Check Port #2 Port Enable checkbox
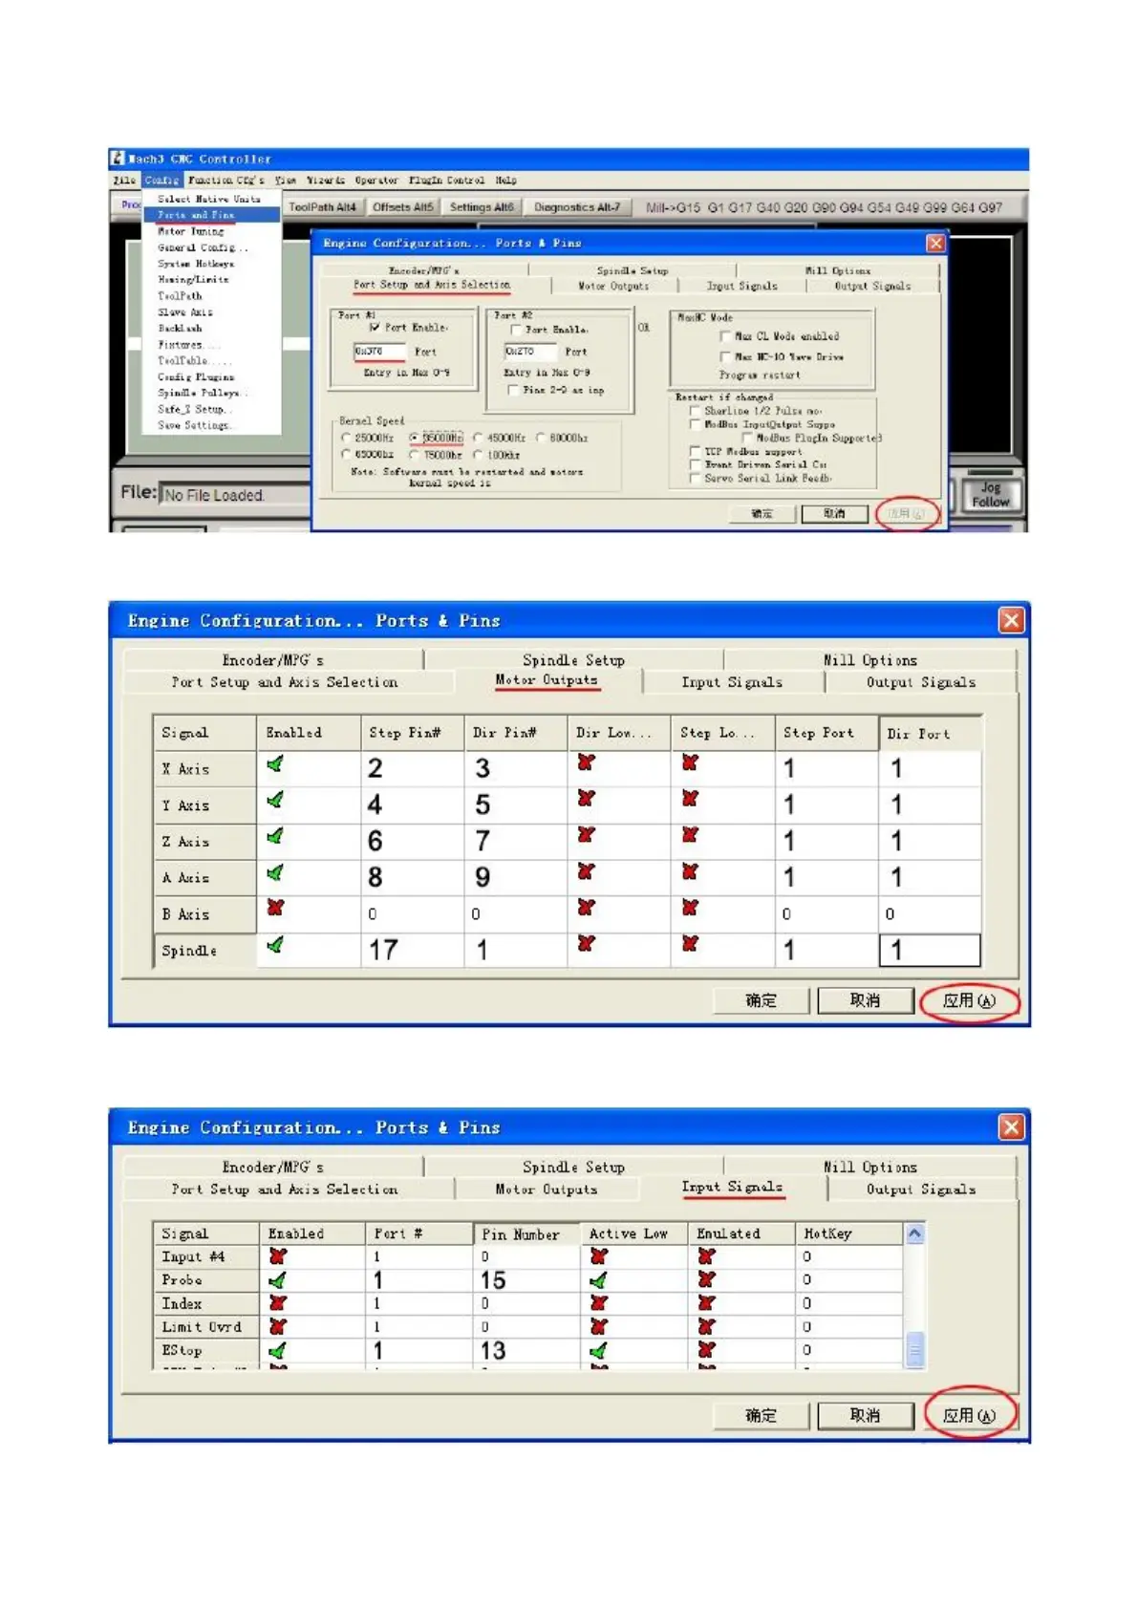Image resolution: width=1137 pixels, height=1609 pixels. coord(516,331)
